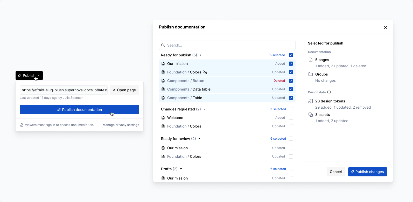Click the page icon of the Welcome row
Viewport: 413px width, 202px height.
[x=163, y=118]
